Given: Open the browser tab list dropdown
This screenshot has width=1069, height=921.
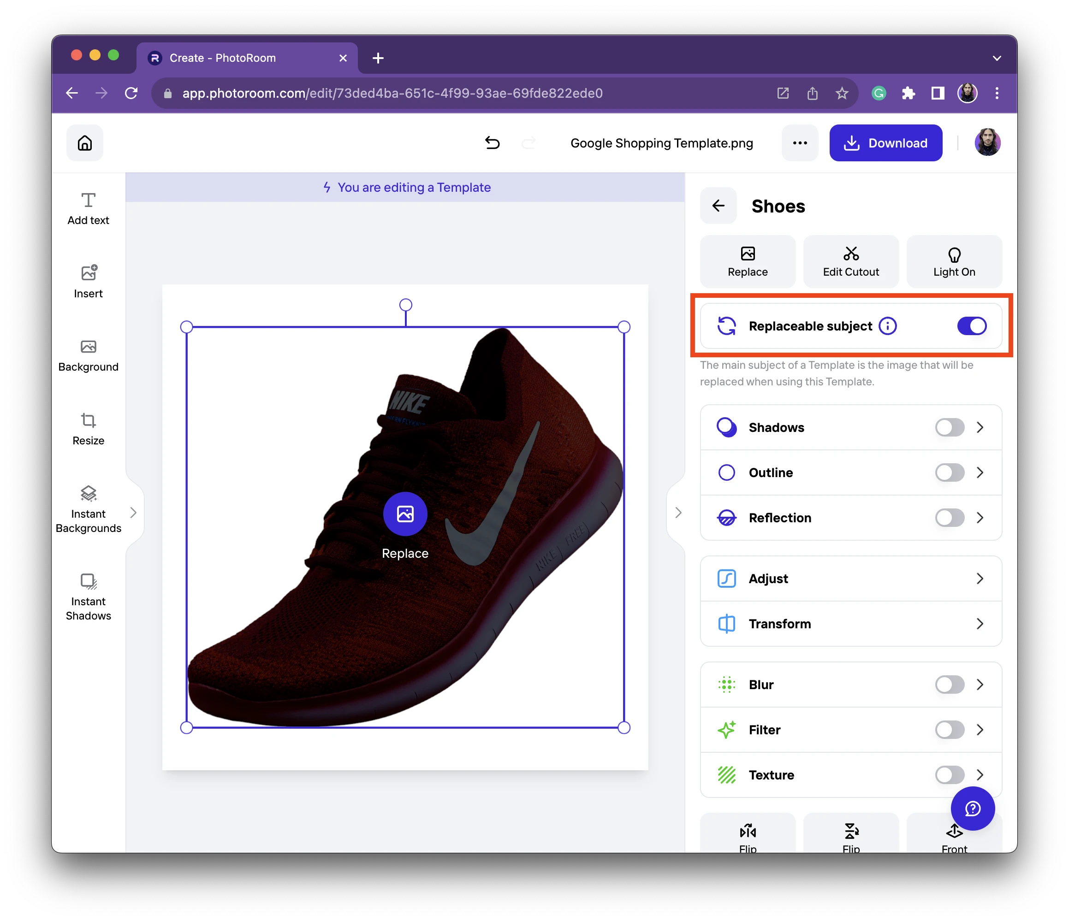Looking at the screenshot, I should (997, 58).
